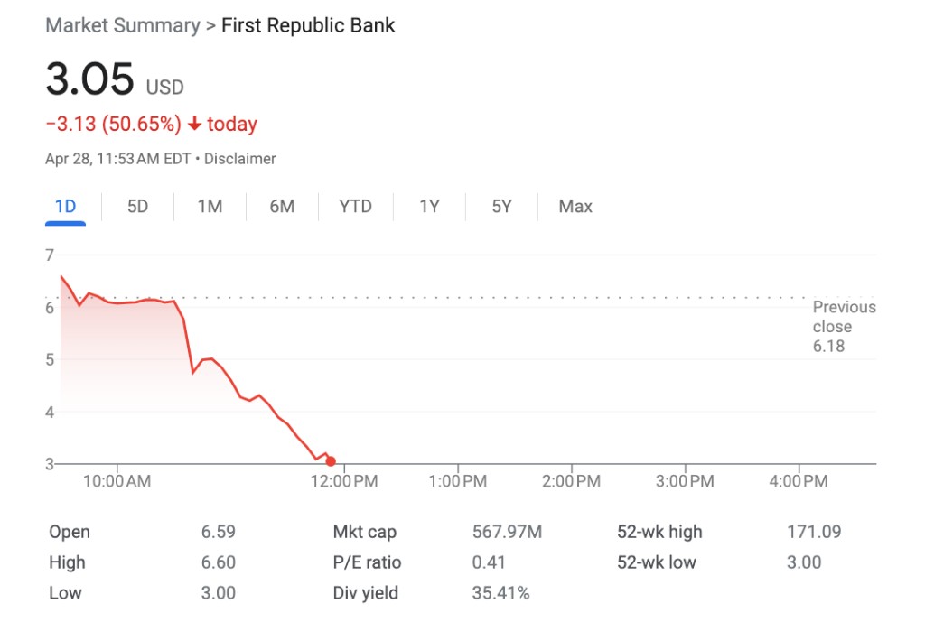Click the 3.05 USD price figure

(90, 80)
